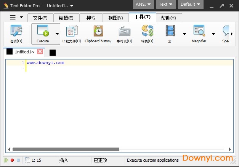Image resolution: width=239 pixels, height=167 pixels.
Task: Click the macro stop button in status bar
Action: (18, 160)
